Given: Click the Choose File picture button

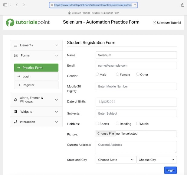Looking at the screenshot, I should click(x=106, y=134).
